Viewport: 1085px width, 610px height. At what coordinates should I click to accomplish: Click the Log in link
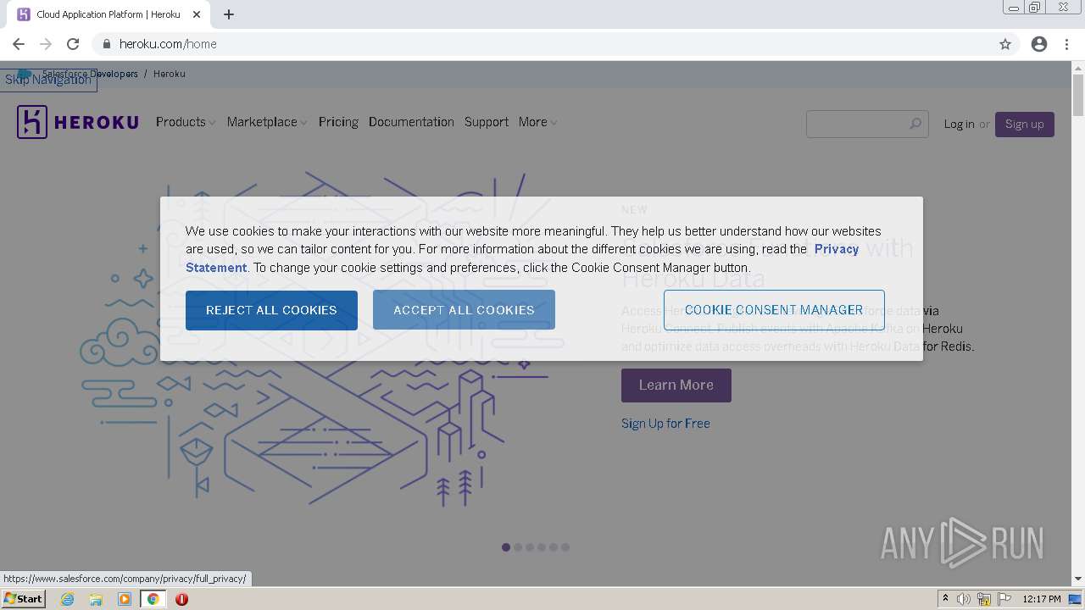click(x=960, y=124)
